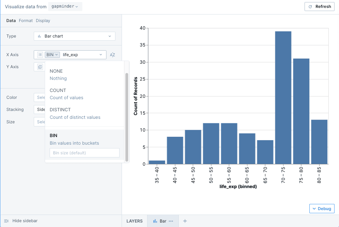Click the bar chart icon in Type field

click(40, 36)
